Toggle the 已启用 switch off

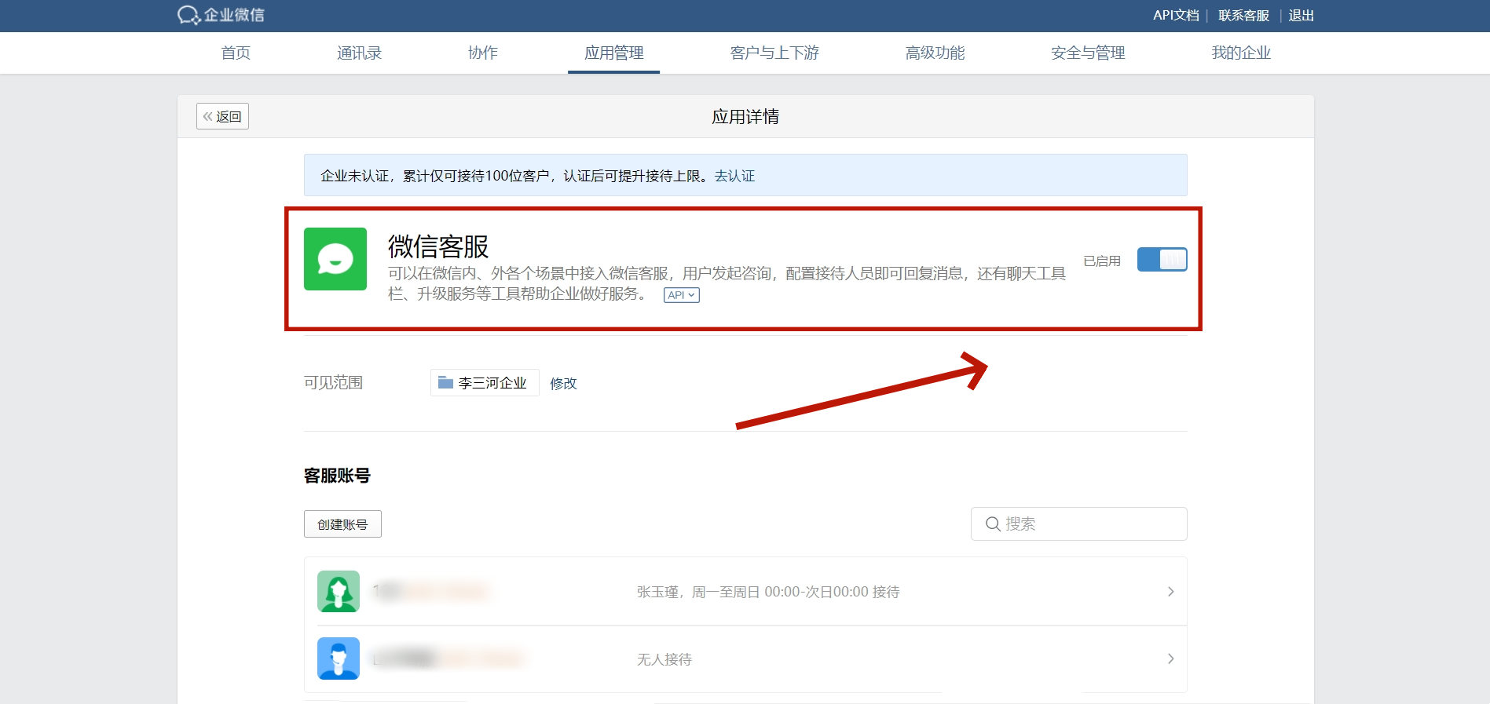[1162, 260]
